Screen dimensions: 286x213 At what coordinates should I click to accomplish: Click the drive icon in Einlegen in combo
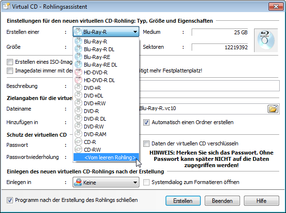(x=78, y=182)
